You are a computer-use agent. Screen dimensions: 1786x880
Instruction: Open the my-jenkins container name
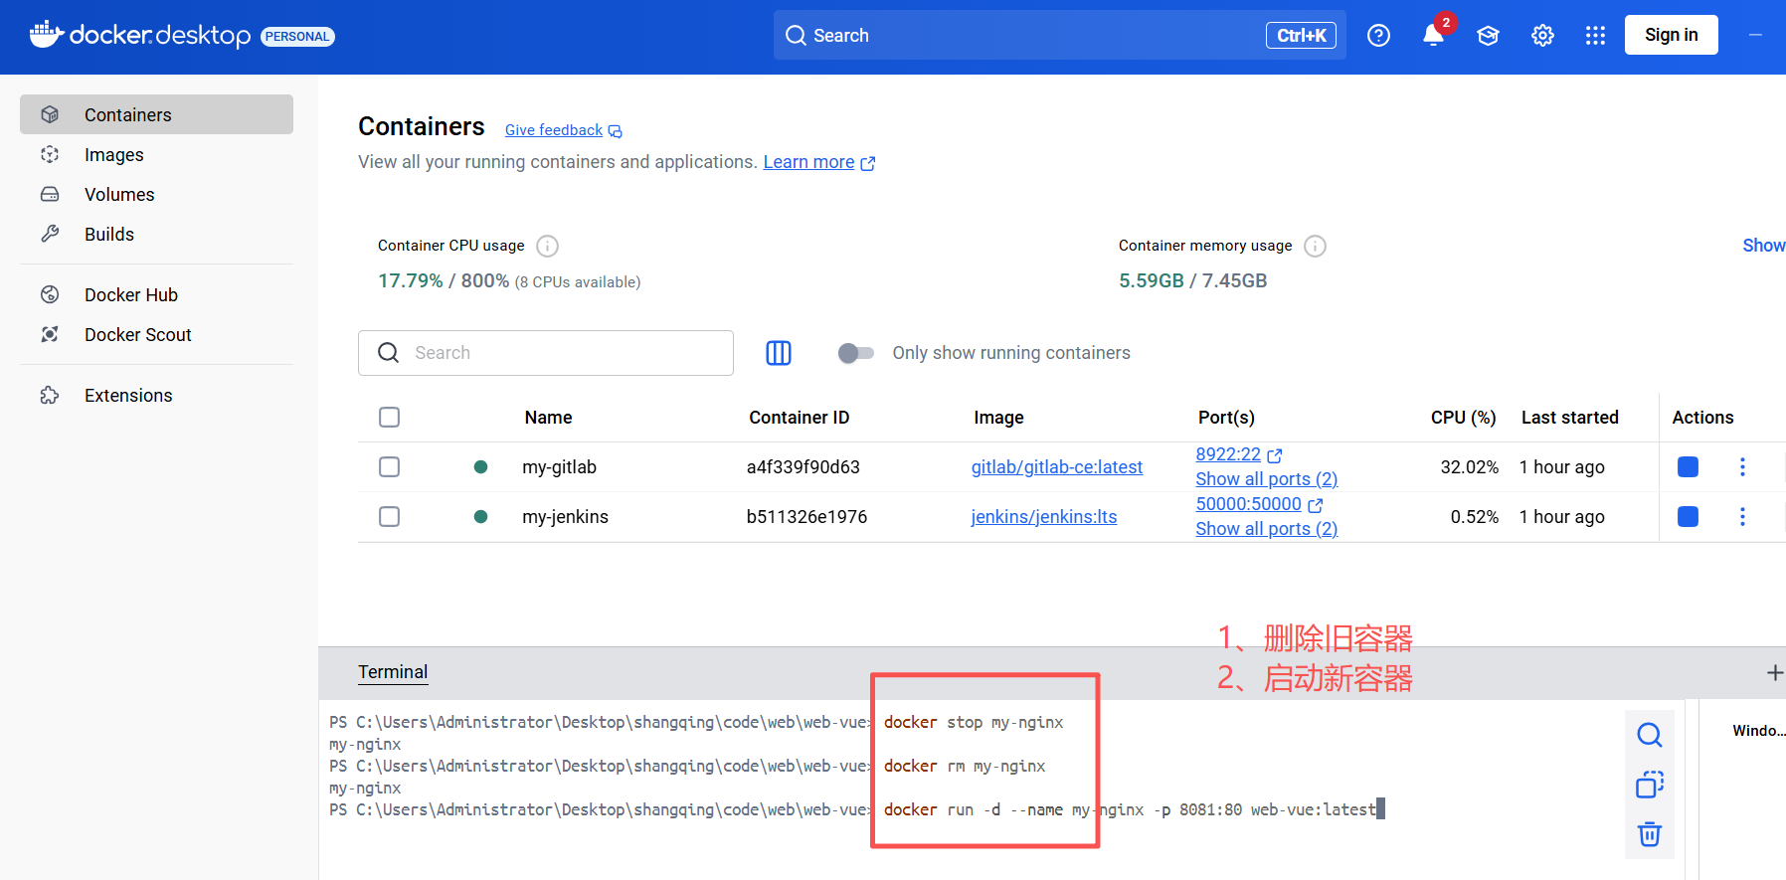click(x=565, y=516)
